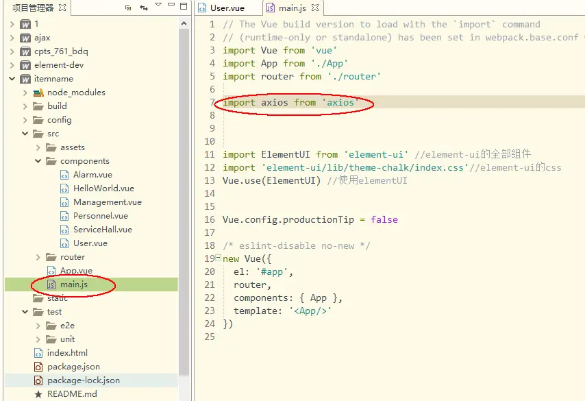The image size is (585, 401).
Task: Collapse the test folder
Action: coord(25,312)
